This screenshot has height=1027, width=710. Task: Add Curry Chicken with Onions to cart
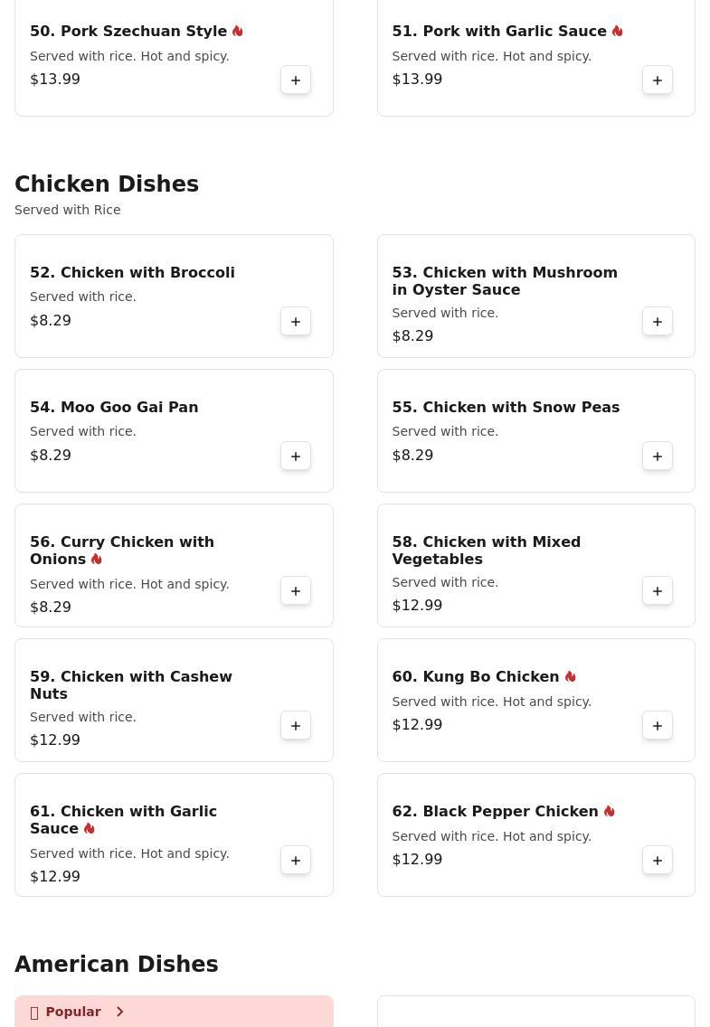296,591
